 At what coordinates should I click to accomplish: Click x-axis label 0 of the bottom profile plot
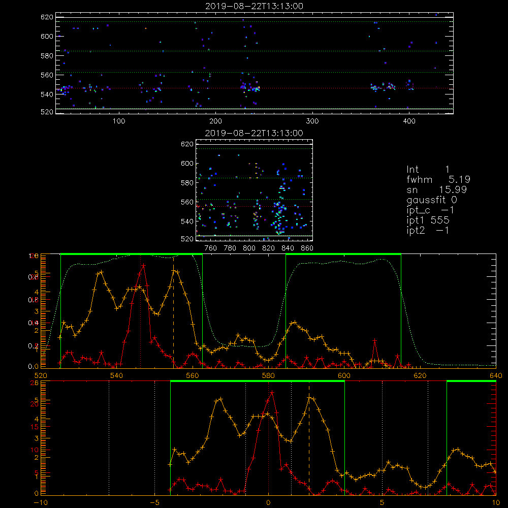pyautogui.click(x=268, y=503)
